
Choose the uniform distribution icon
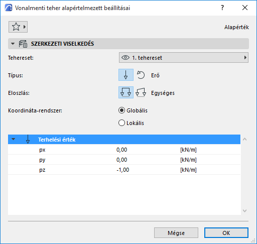coord(126,92)
